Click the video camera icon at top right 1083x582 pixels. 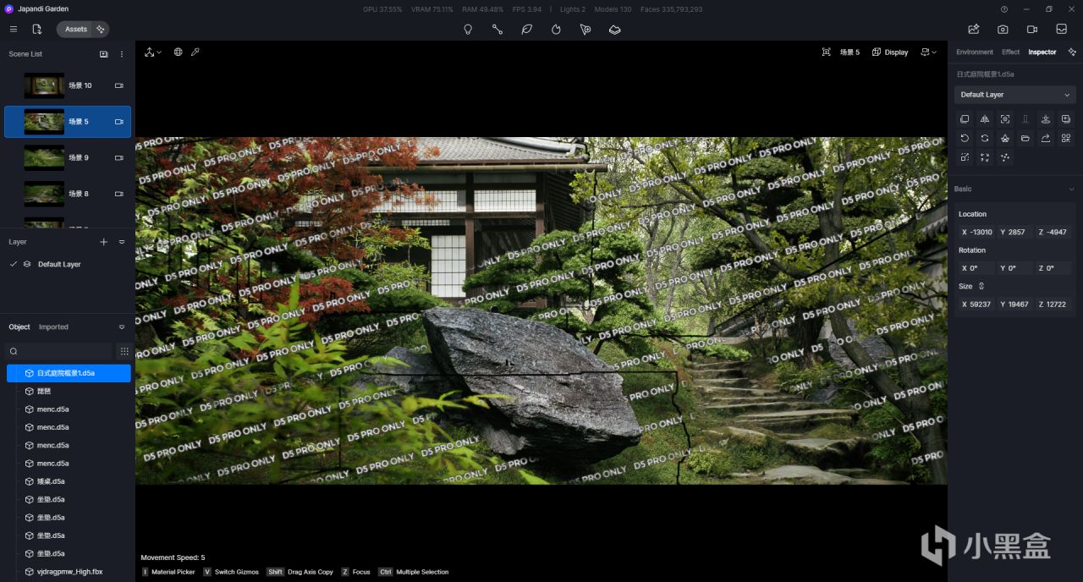tap(1032, 29)
